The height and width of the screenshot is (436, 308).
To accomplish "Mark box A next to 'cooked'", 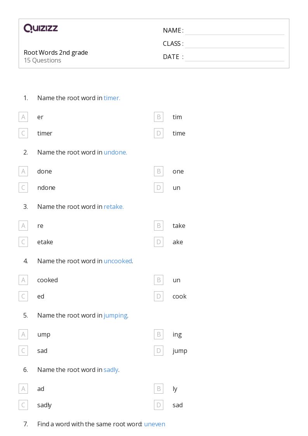I will pyautogui.click(x=23, y=280).
